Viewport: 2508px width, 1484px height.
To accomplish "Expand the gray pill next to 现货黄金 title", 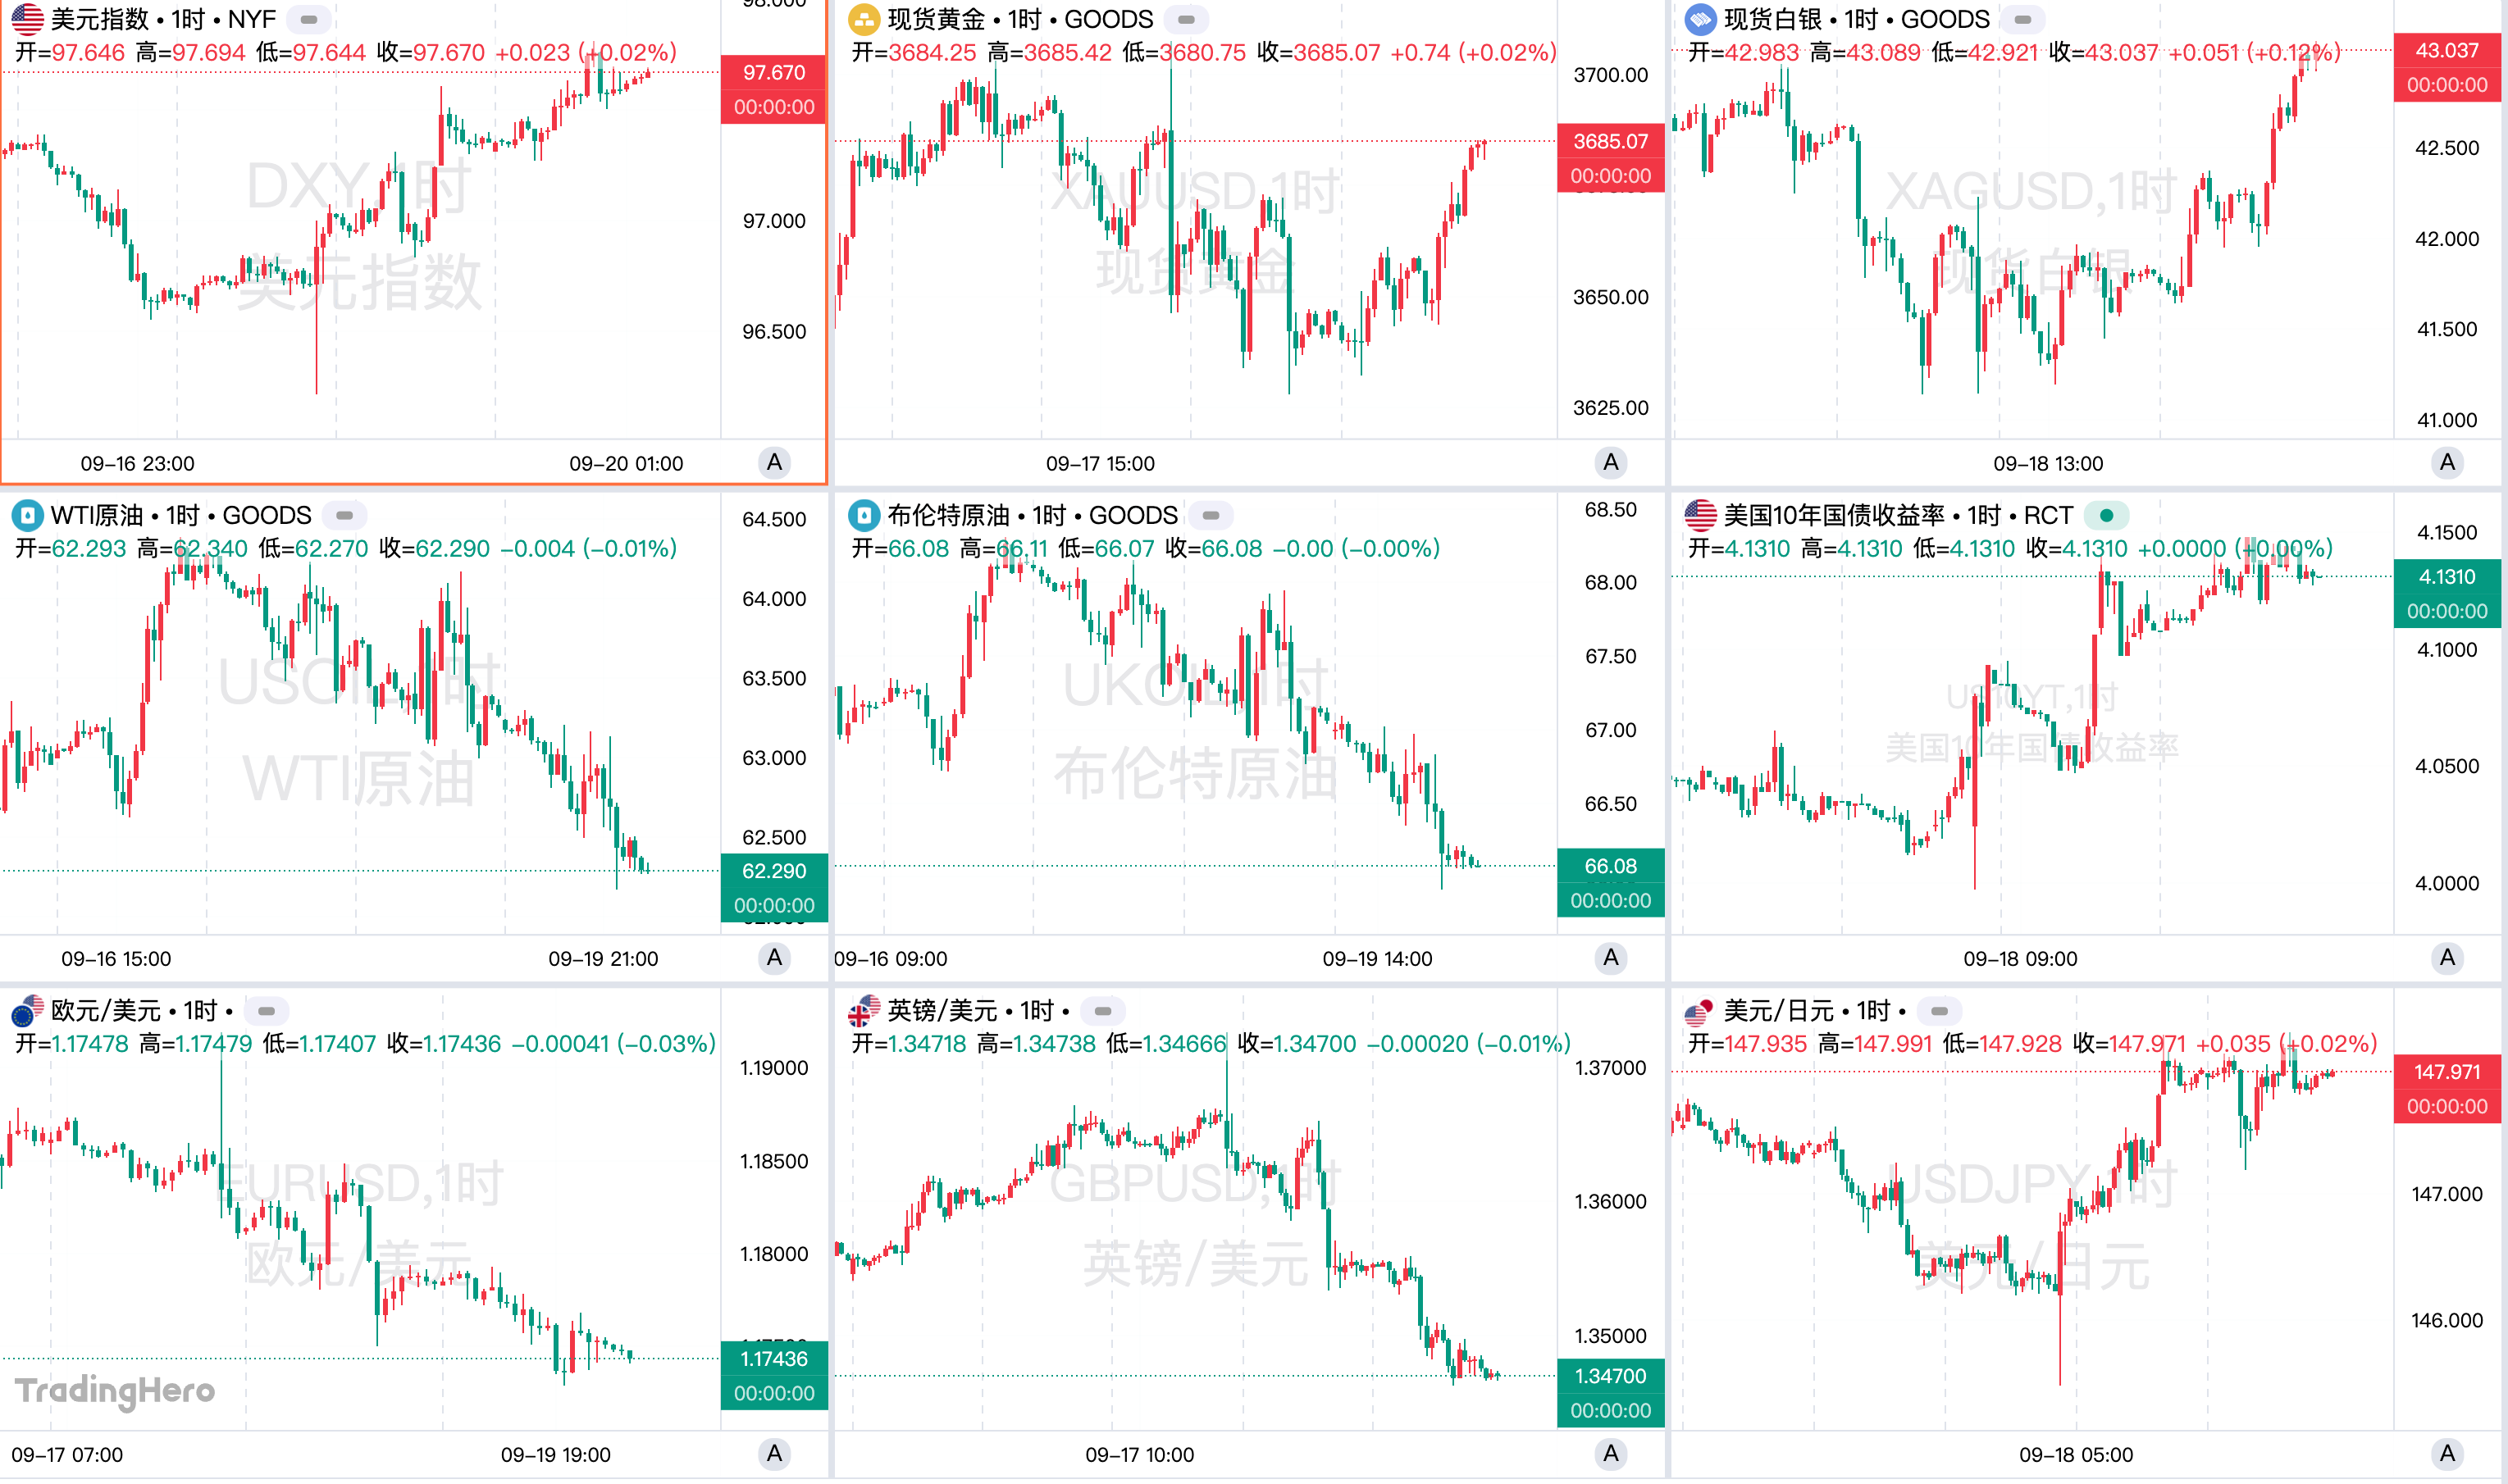I will tap(1186, 19).
